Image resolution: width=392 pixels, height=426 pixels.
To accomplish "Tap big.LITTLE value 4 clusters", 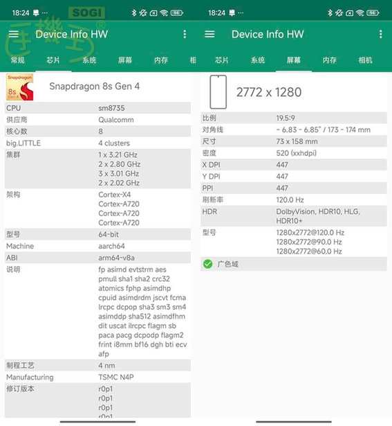I will pos(114,143).
